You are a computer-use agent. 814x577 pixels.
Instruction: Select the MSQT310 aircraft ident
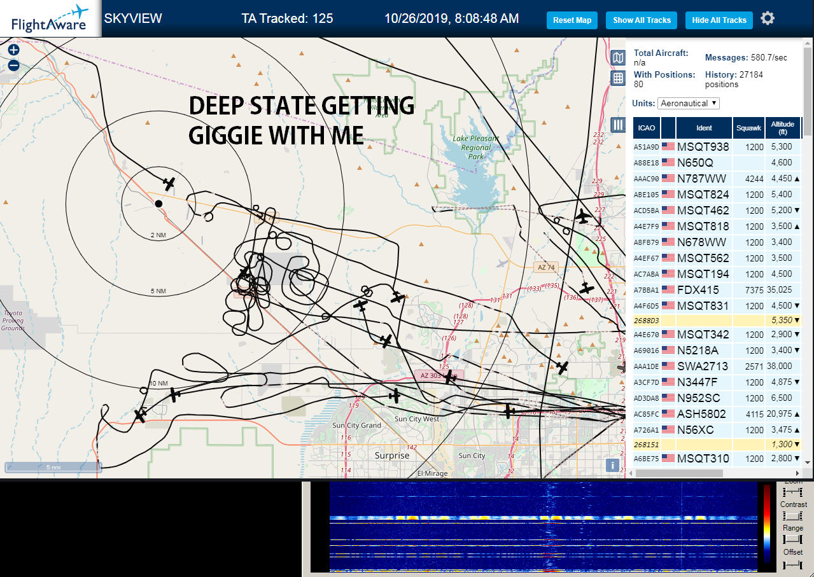click(703, 458)
